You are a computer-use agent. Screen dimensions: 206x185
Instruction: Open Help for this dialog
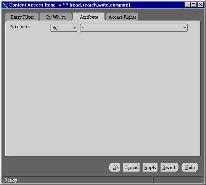tap(190, 167)
